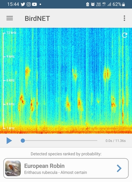Tap the BirdNET app title
The image size is (132, 182).
click(37, 19)
